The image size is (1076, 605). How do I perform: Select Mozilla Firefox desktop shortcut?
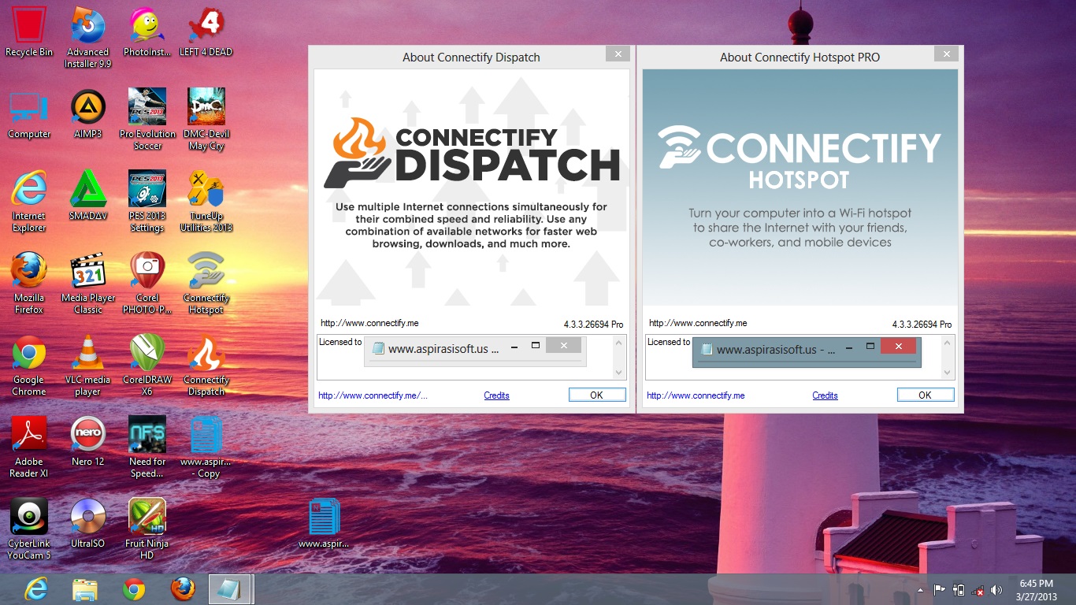click(29, 284)
